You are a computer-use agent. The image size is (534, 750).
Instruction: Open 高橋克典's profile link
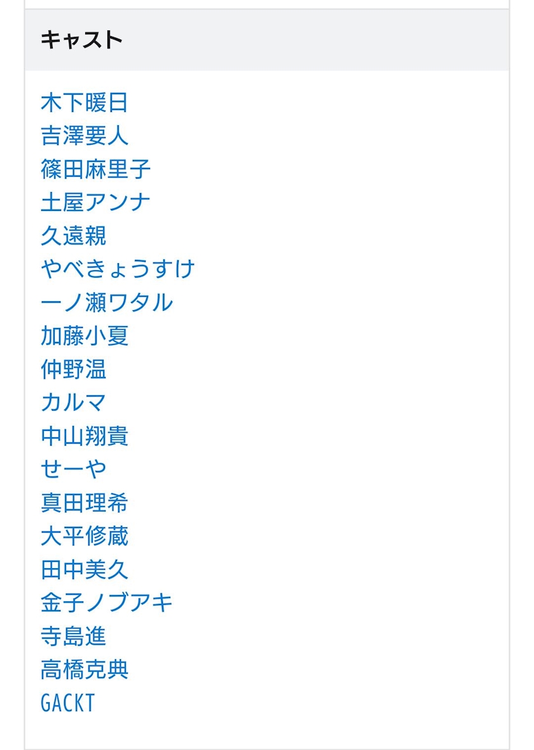click(85, 669)
